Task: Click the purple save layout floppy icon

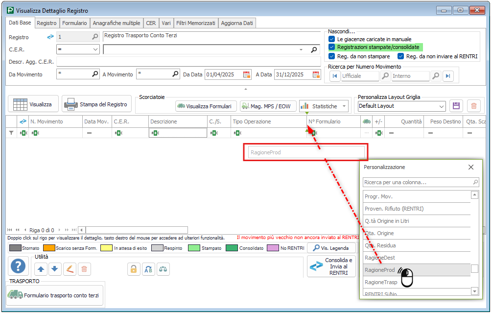Action: coord(456,106)
